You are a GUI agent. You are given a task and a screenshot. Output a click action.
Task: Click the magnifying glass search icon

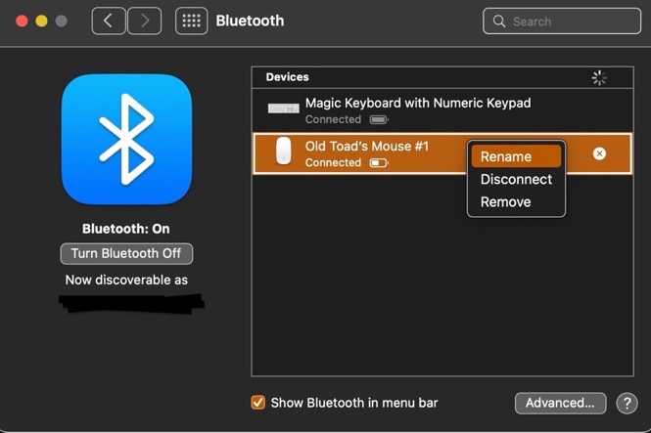(x=499, y=22)
